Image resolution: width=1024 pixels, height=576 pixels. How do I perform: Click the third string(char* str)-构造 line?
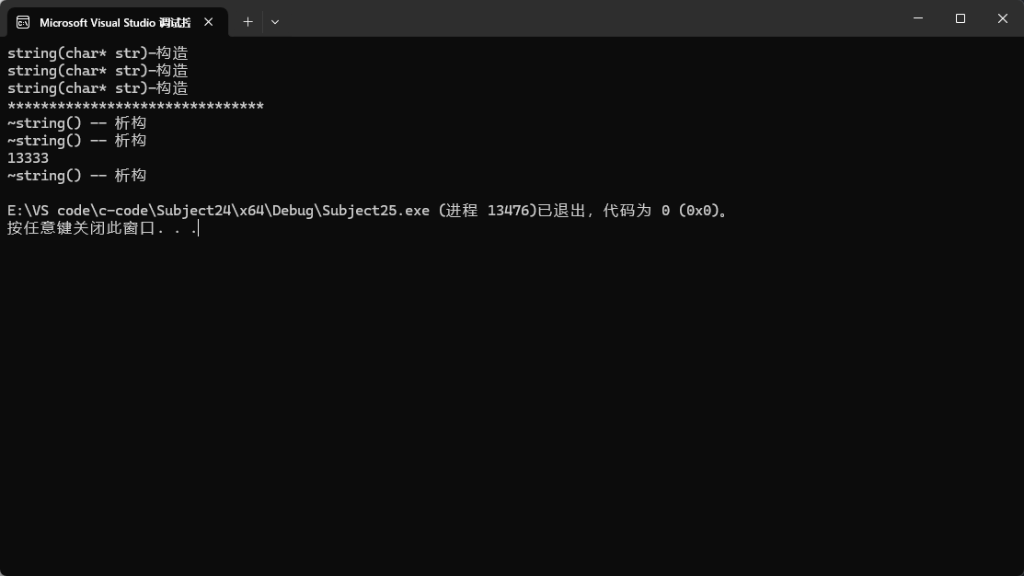[x=98, y=88]
